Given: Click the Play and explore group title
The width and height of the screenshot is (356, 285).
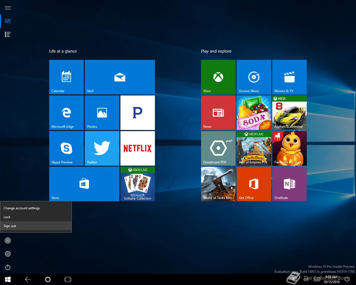Looking at the screenshot, I should [216, 51].
